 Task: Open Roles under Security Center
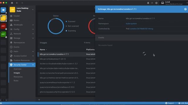[16, 81]
